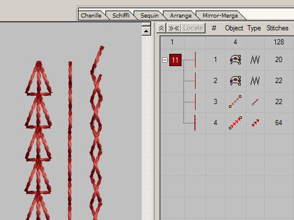
Task: Select the run line object icon in row 3
Action: [235, 101]
